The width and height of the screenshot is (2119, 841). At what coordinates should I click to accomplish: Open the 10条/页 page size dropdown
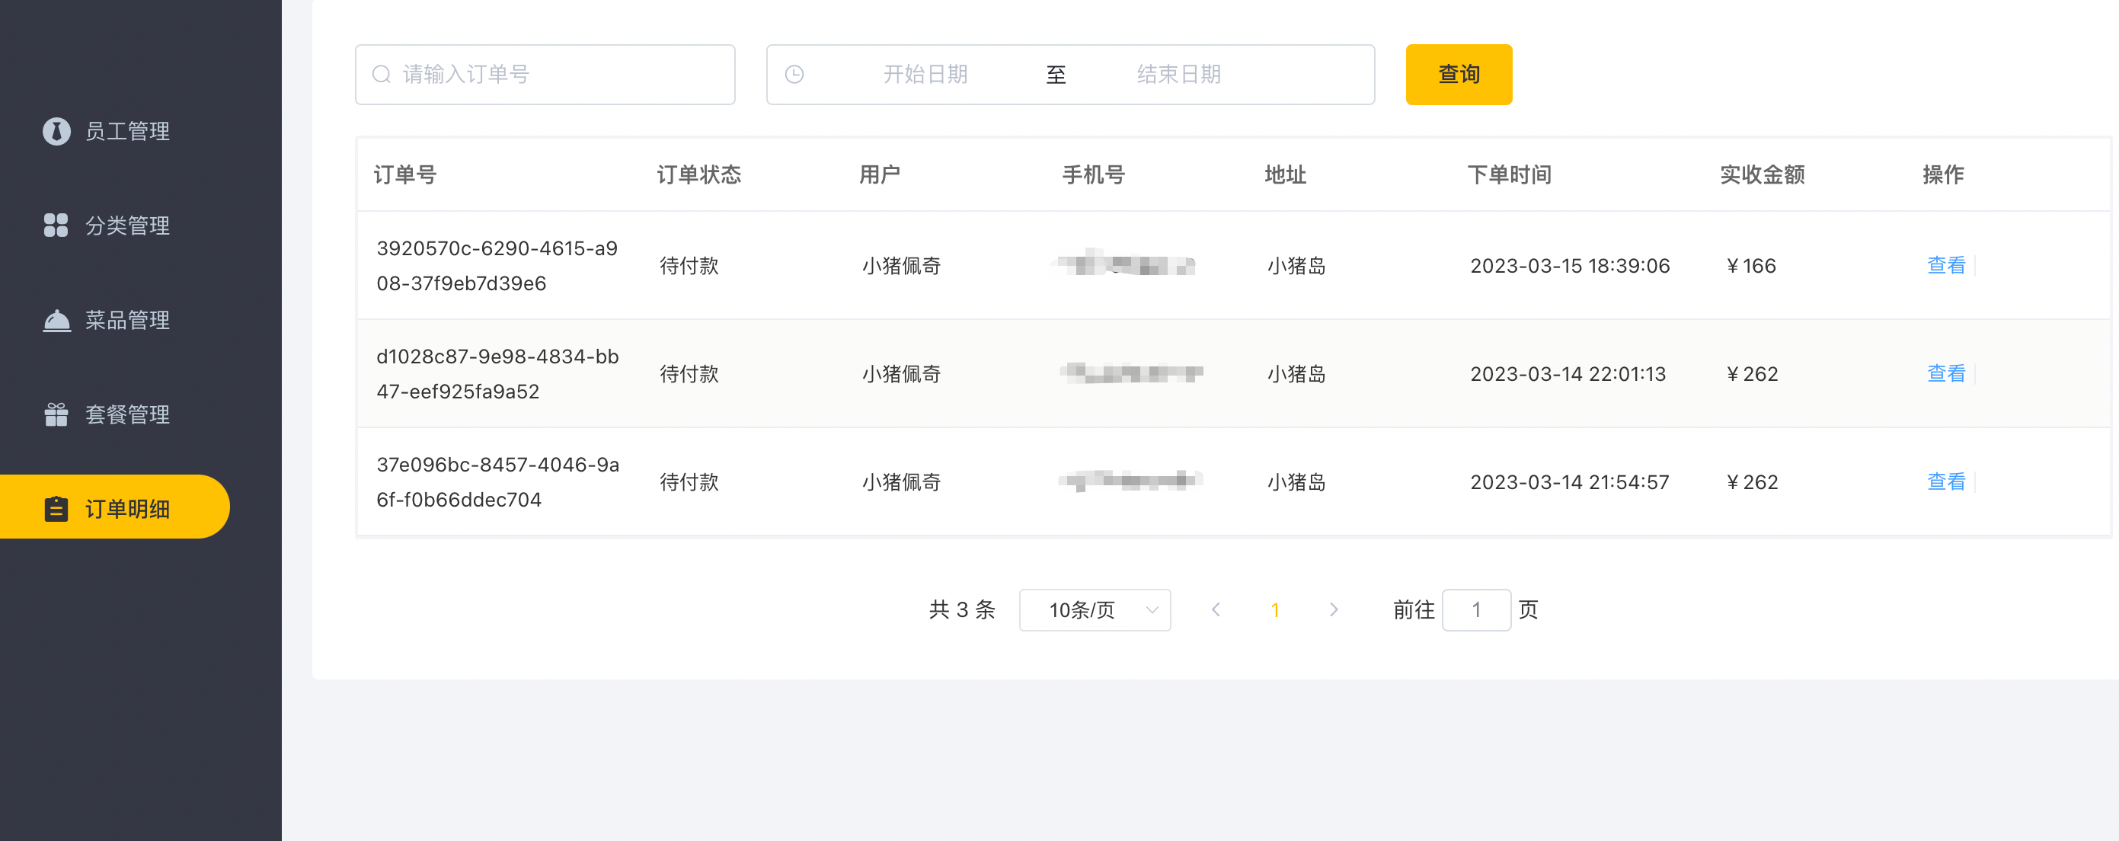(1094, 609)
